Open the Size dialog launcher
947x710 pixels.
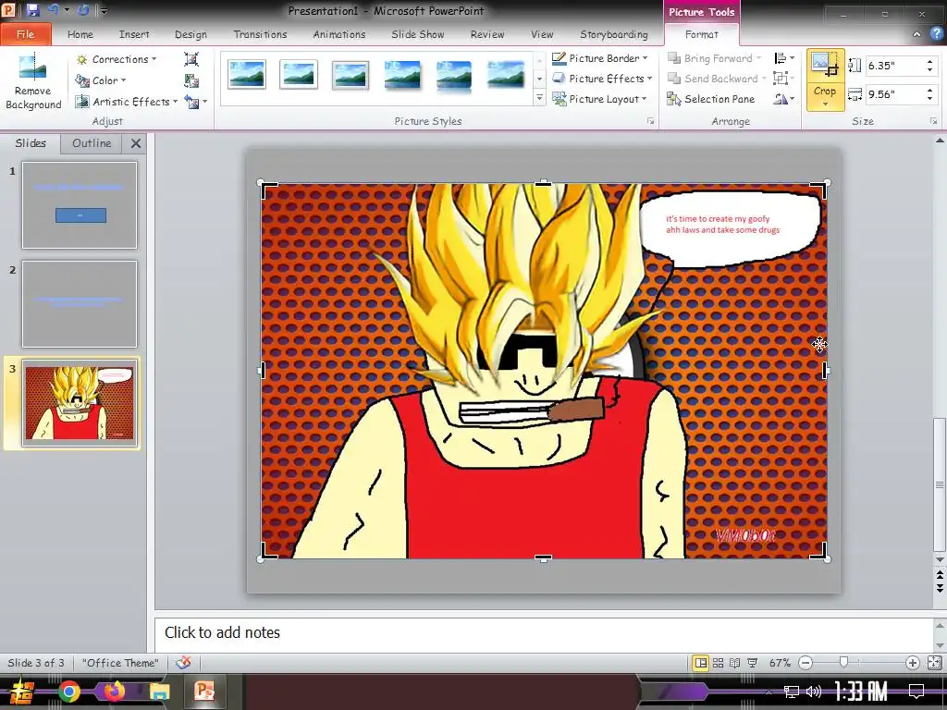click(x=934, y=121)
